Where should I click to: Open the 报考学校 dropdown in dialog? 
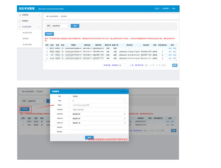click(x=99, y=114)
